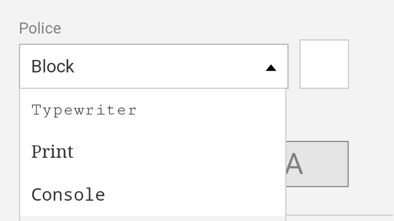Click the Police field label
The image size is (394, 221).
click(x=40, y=28)
